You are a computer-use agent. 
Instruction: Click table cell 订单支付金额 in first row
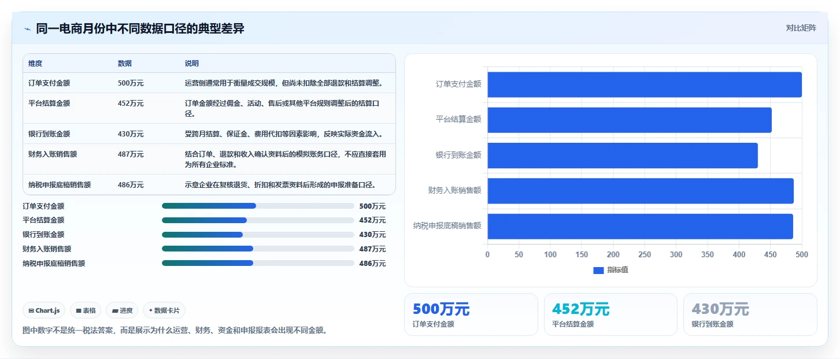(x=49, y=83)
